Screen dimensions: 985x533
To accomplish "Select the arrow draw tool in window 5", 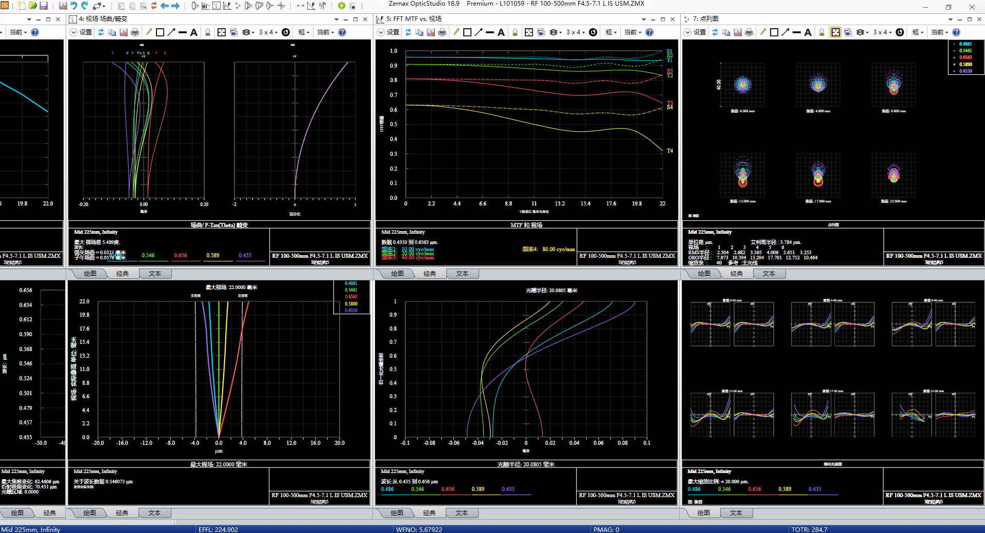I will coord(479,32).
